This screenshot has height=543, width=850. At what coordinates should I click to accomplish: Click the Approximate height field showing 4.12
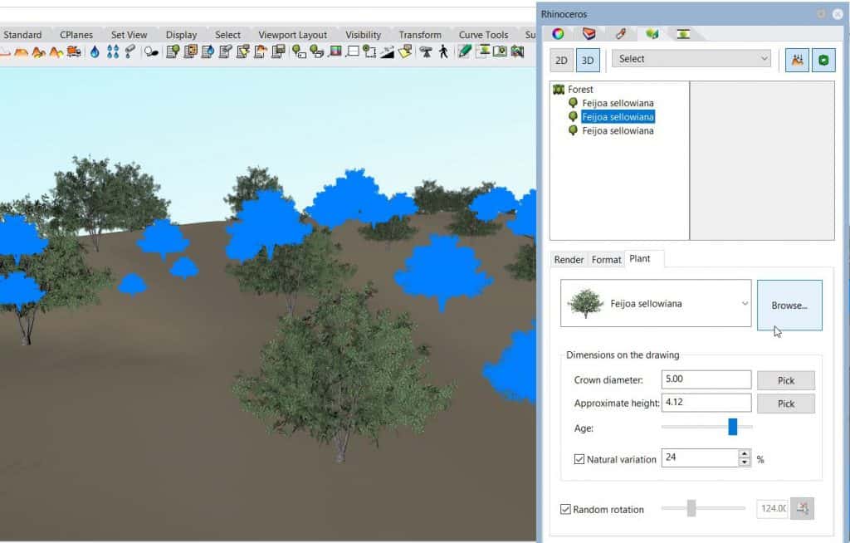(706, 403)
